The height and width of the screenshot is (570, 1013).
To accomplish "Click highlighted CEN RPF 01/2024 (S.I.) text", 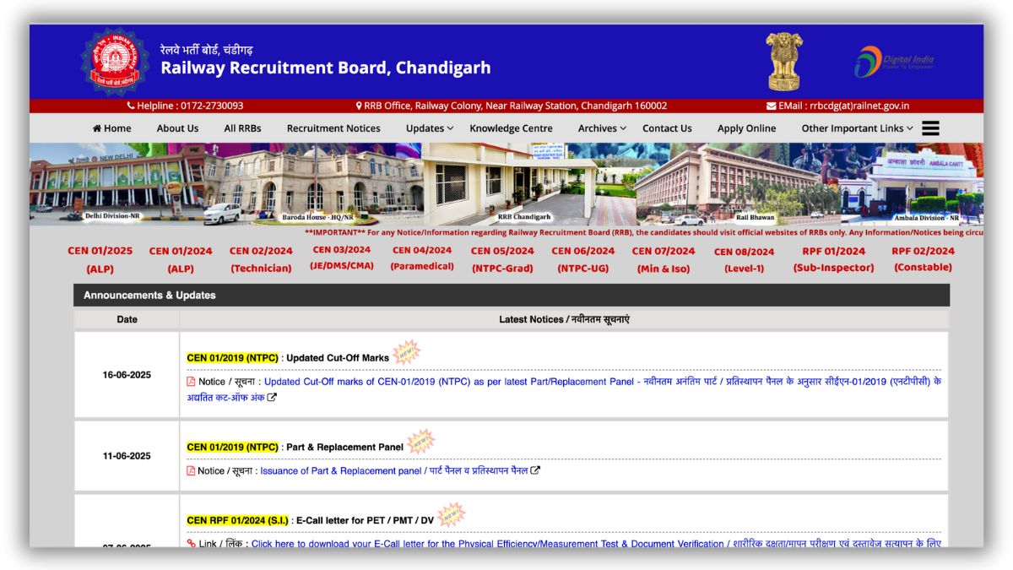I will 238,520.
